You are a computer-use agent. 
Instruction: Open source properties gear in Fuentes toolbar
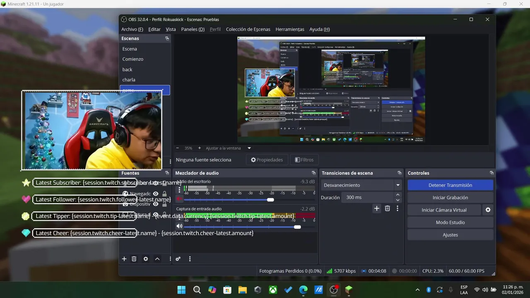pyautogui.click(x=146, y=259)
